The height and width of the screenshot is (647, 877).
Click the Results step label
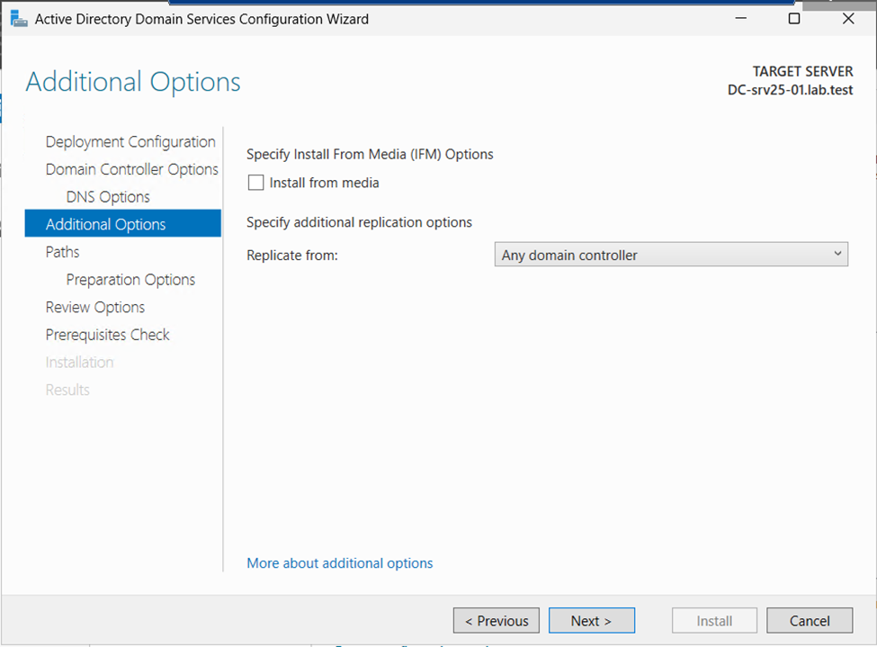point(67,390)
